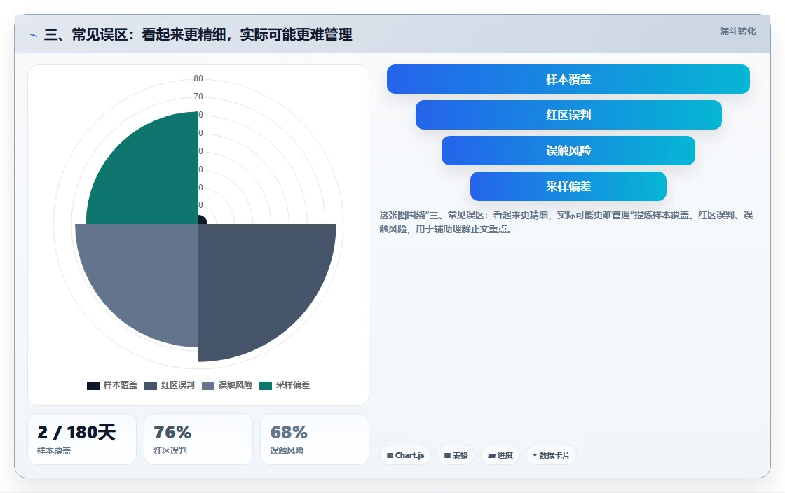Click the 进度 tag chip

point(500,455)
